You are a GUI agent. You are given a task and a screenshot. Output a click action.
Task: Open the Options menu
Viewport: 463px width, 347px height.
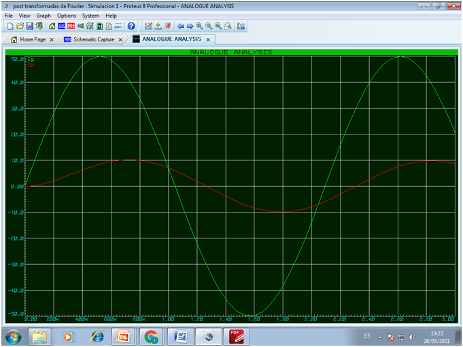point(67,16)
